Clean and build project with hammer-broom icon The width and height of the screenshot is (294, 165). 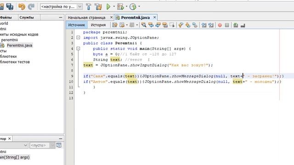(x=98, y=7)
